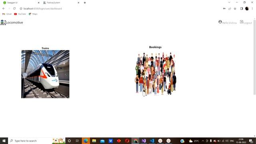This screenshot has height=144, width=256.
Task: Close the RailwaySystem tab
Action: coord(78,3)
